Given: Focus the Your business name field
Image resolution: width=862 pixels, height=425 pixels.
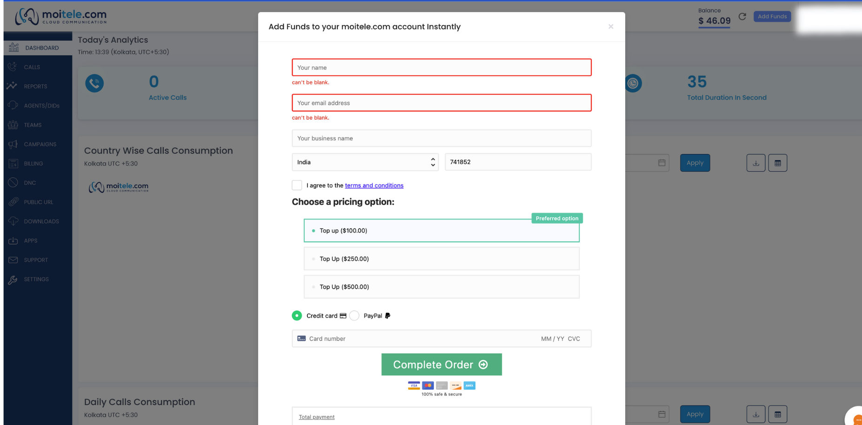Looking at the screenshot, I should (441, 138).
